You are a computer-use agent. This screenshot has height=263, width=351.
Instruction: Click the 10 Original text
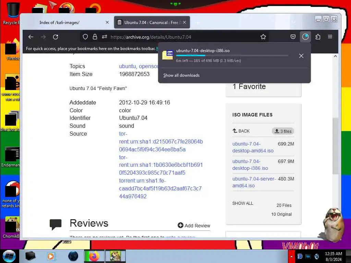(x=281, y=214)
